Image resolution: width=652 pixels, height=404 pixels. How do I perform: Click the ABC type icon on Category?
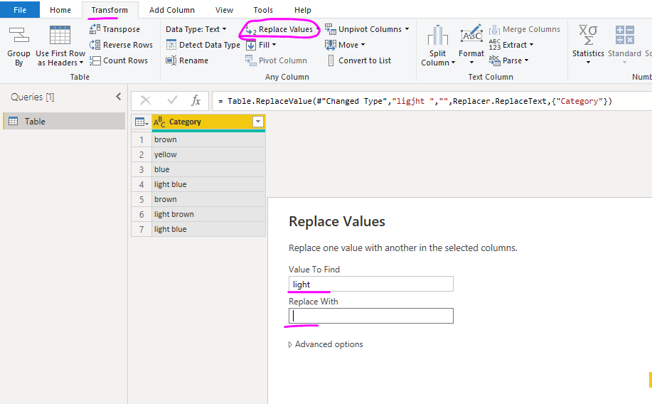159,122
